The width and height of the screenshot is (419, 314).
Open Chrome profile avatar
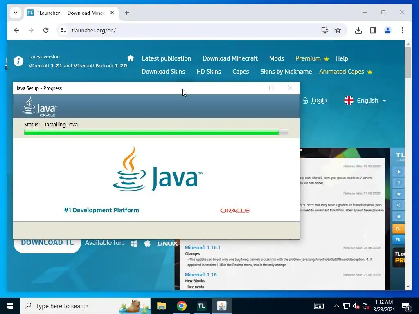tap(388, 30)
